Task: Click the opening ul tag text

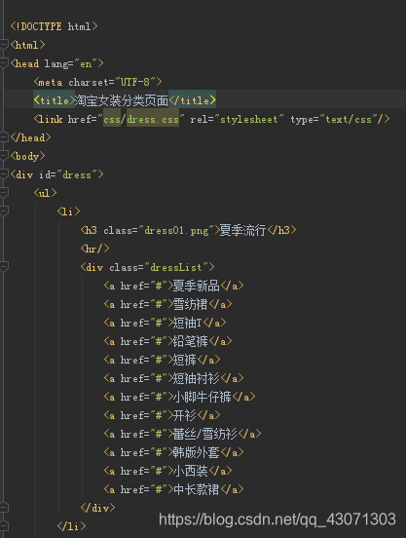Action: 45,193
